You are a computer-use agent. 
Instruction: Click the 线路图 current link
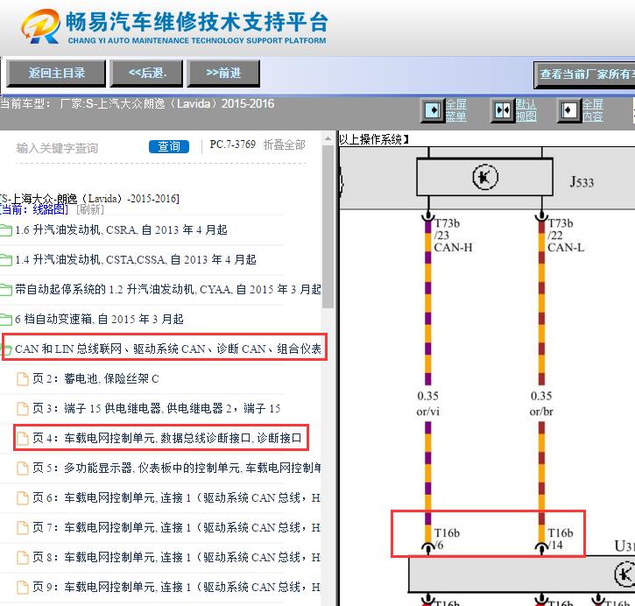tap(50, 209)
